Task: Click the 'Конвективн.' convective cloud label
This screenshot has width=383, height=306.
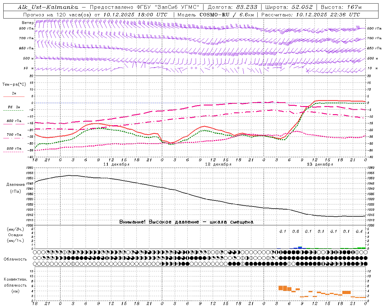Action: (15, 279)
